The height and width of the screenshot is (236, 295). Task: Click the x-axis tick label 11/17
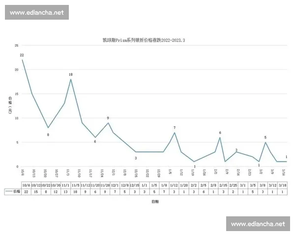90,173
